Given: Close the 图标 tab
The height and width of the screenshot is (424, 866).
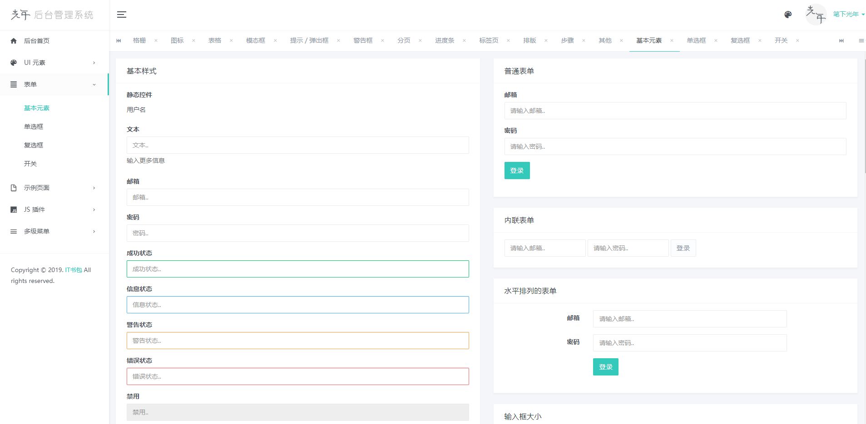Looking at the screenshot, I should click(193, 41).
